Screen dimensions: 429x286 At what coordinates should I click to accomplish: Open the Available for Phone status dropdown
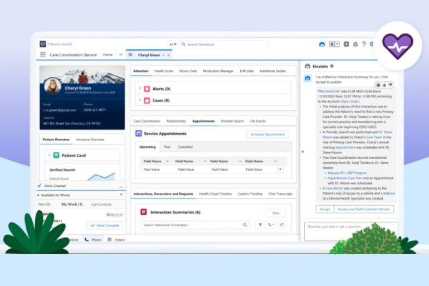(x=121, y=195)
